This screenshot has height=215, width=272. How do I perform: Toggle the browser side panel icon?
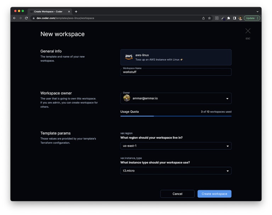point(234,18)
